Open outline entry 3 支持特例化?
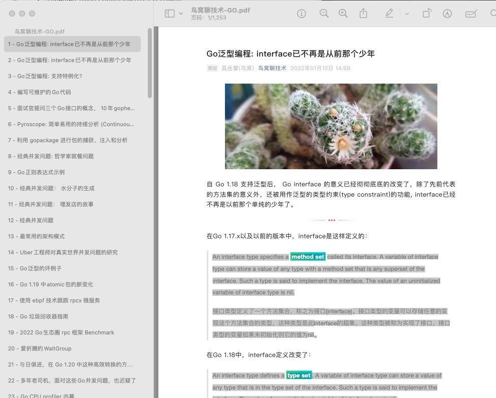496x398 pixels. 73,76
